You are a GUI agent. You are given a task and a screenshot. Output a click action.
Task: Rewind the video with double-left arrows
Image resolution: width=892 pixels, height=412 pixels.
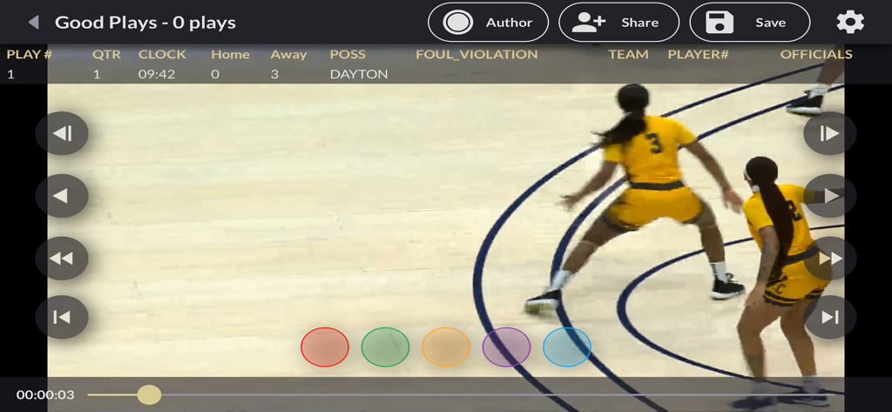point(62,259)
